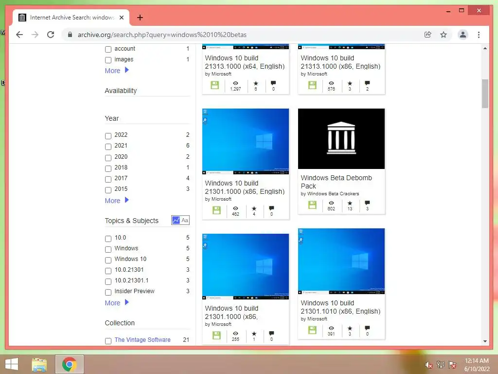The width and height of the screenshot is (498, 374).
Task: Open the Windows Start button
Action: click(x=12, y=364)
